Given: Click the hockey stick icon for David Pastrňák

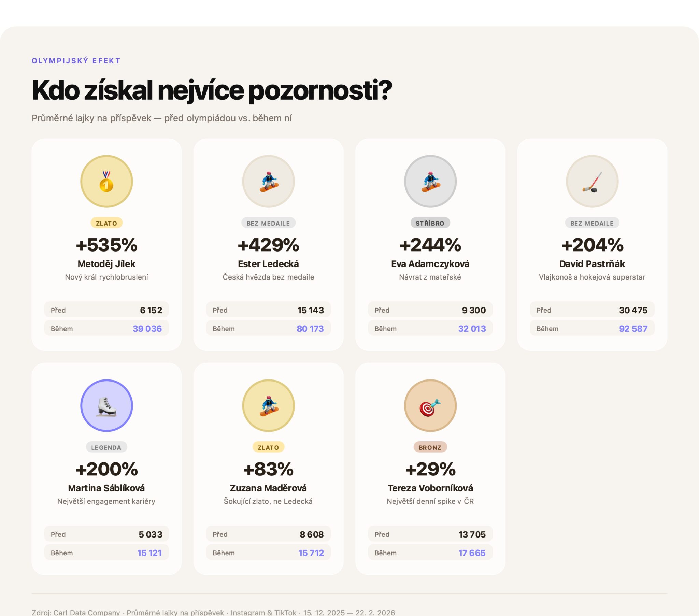Looking at the screenshot, I should point(592,181).
